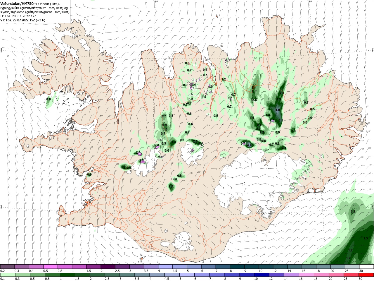The width and height of the screenshot is (374, 281).
Task: Click the green 0.8 rain legend swatch
Action: point(52,275)
